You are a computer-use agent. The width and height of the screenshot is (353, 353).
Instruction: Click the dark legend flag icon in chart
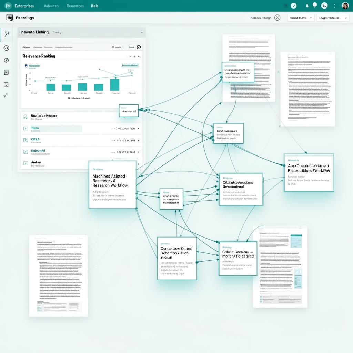click(26, 66)
